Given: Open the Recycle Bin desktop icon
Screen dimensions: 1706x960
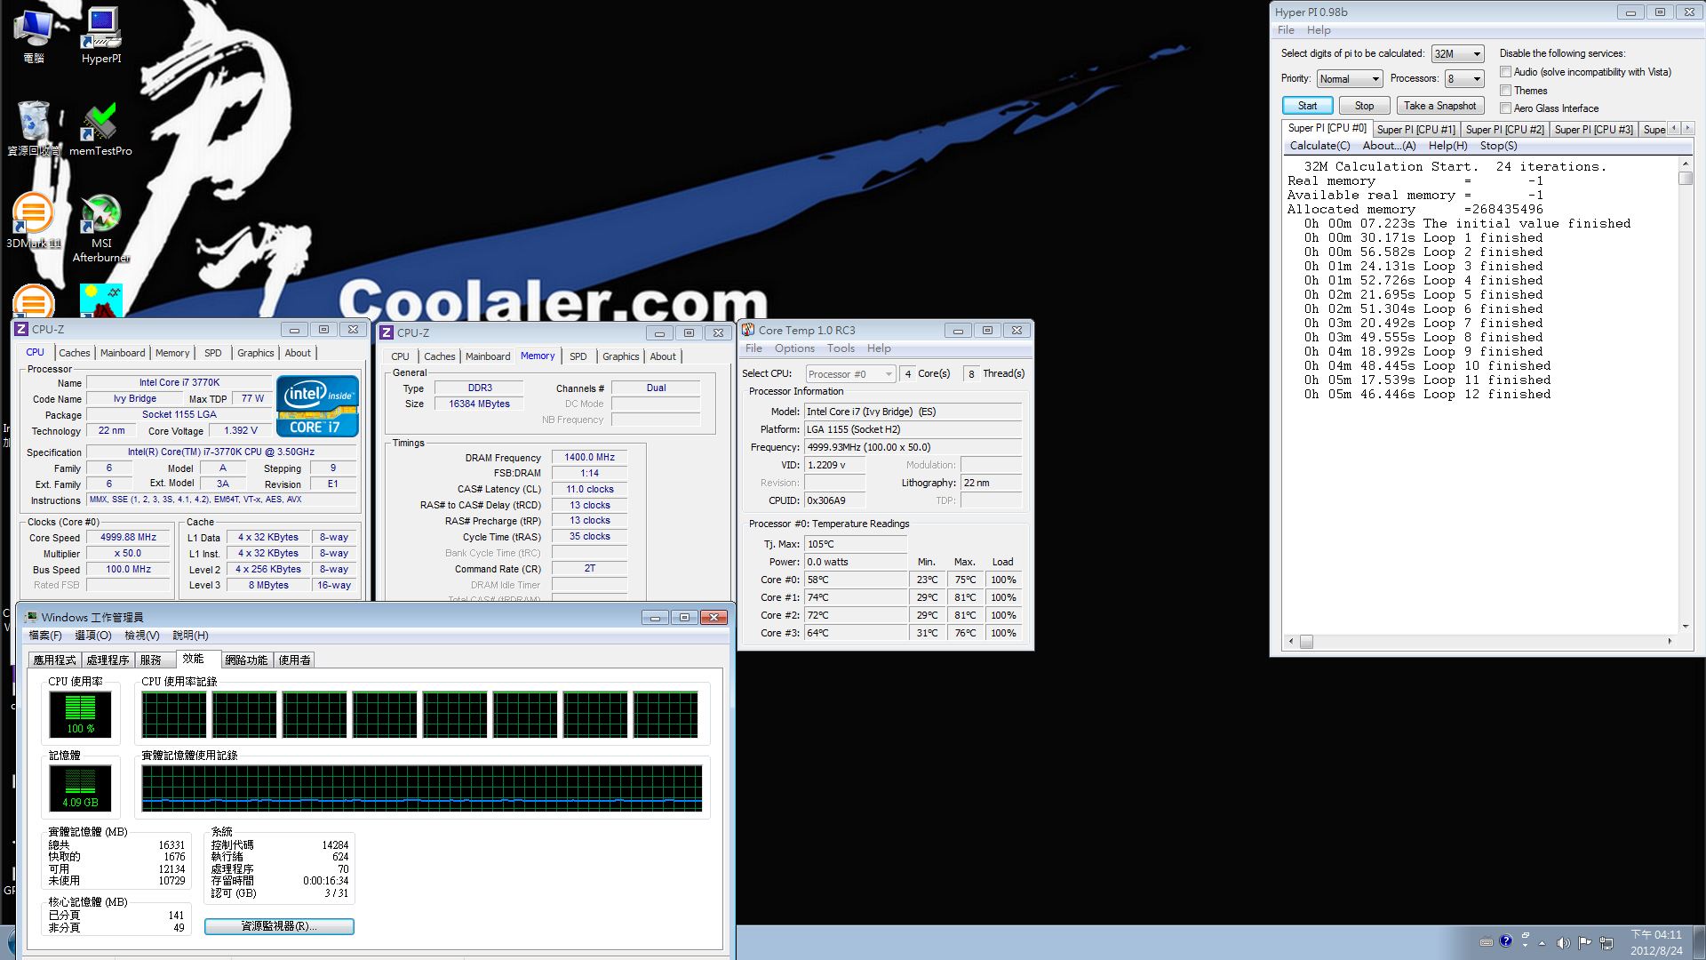Looking at the screenshot, I should coord(34,129).
